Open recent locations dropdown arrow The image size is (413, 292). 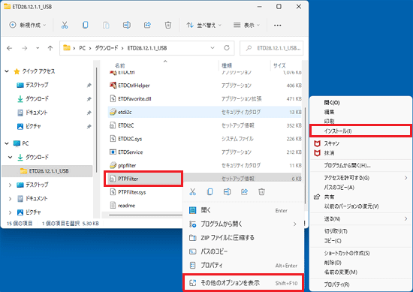tap(38, 48)
